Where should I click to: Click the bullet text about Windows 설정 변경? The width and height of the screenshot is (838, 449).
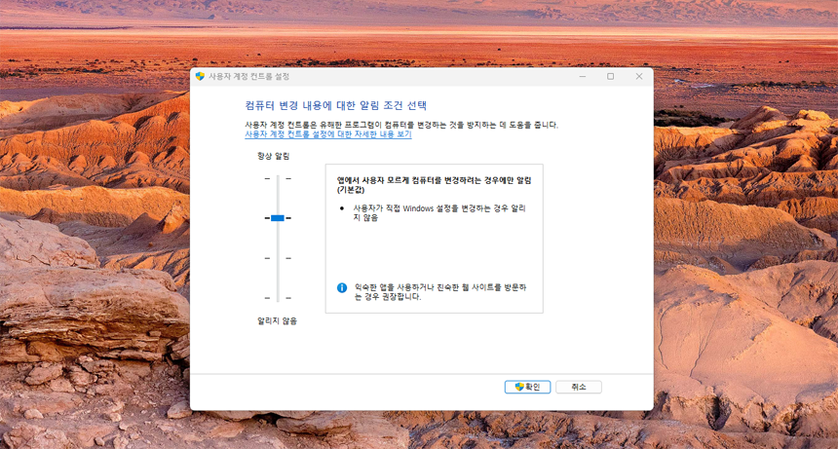[x=439, y=212]
